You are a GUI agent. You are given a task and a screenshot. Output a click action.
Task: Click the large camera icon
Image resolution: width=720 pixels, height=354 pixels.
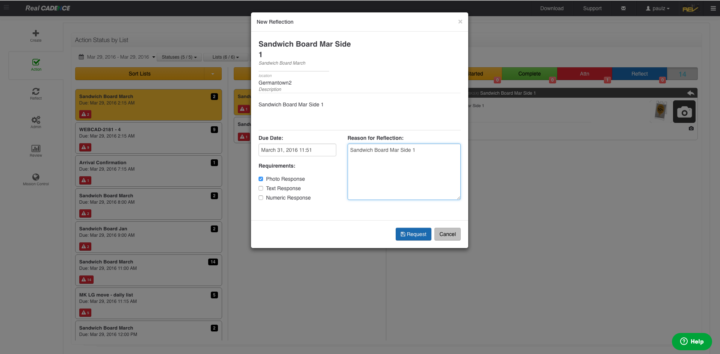[684, 112]
